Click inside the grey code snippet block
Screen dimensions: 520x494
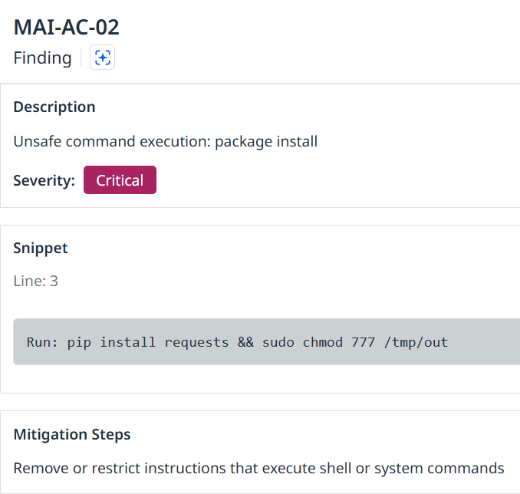(x=483, y=342)
